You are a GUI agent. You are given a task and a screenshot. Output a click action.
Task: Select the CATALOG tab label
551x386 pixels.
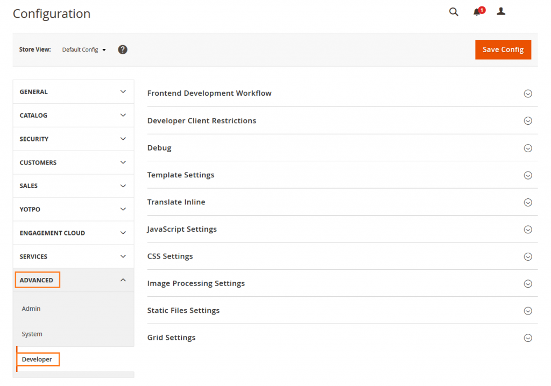pos(33,115)
